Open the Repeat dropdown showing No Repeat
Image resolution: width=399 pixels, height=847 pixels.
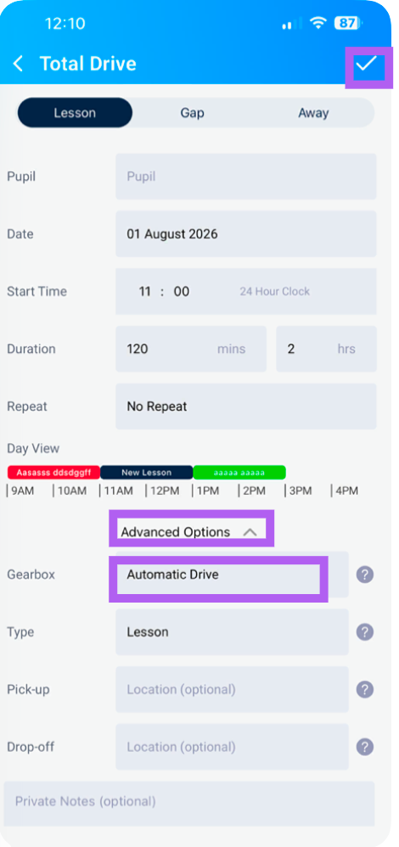click(x=246, y=407)
